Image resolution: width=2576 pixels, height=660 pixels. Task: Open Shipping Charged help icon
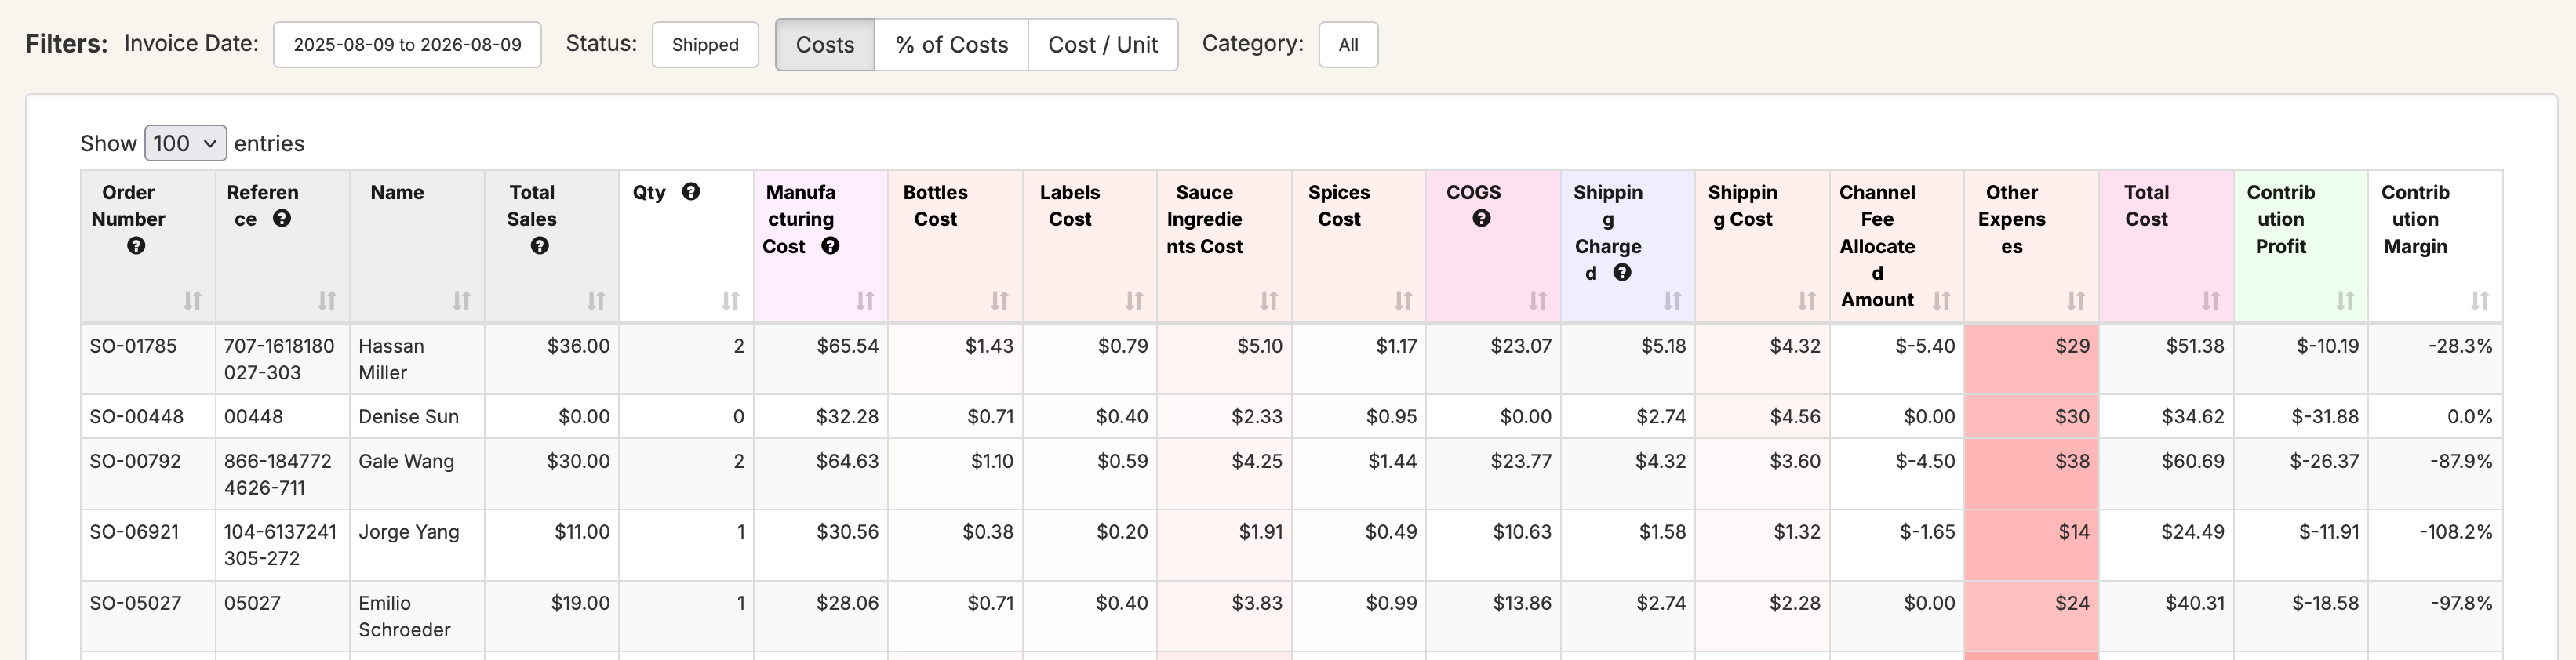[x=1622, y=272]
